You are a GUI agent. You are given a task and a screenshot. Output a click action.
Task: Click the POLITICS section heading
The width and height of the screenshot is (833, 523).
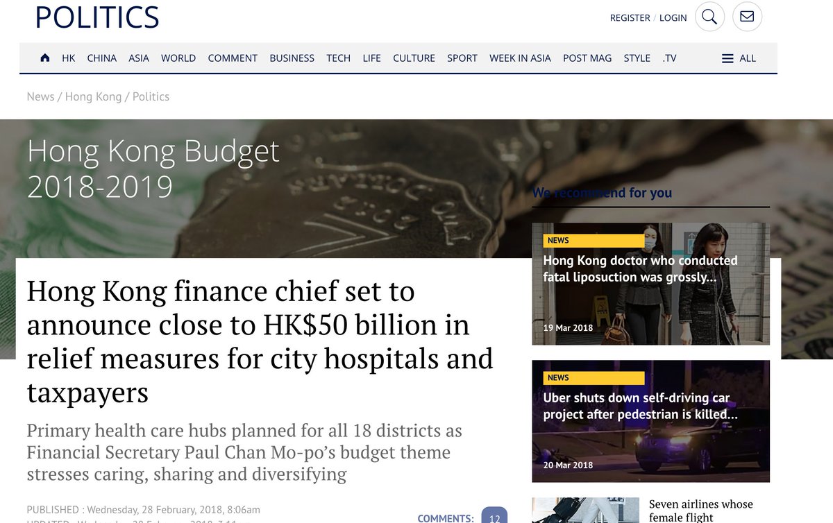click(97, 17)
